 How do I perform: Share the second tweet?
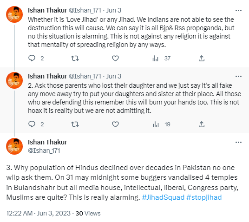(x=202, y=124)
